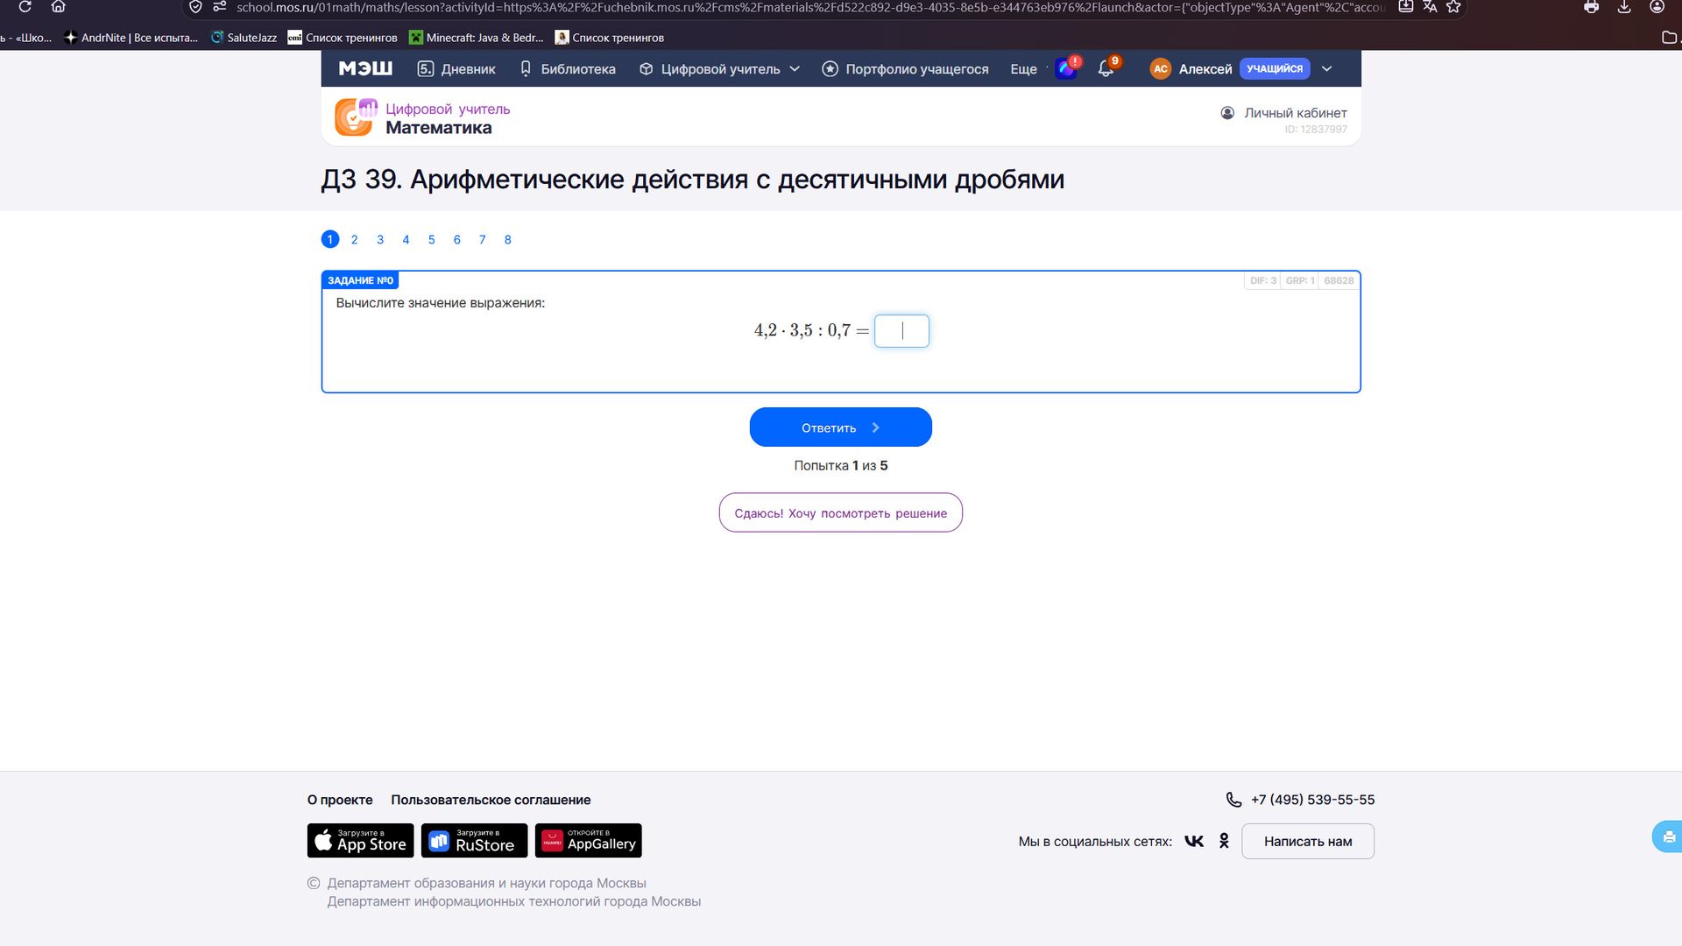This screenshot has width=1682, height=946.
Task: Click Написать нам button
Action: (1308, 841)
